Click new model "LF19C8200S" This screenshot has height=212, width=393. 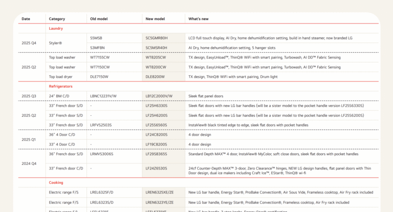(157, 144)
